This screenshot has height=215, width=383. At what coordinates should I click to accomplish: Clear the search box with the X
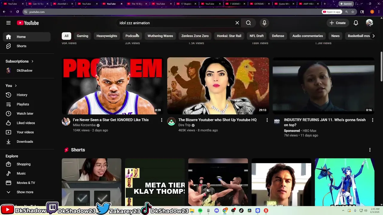(237, 23)
